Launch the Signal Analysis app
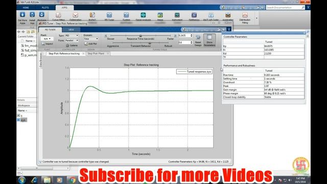Viewport: 327px width, 184px height. tap(143, 16)
